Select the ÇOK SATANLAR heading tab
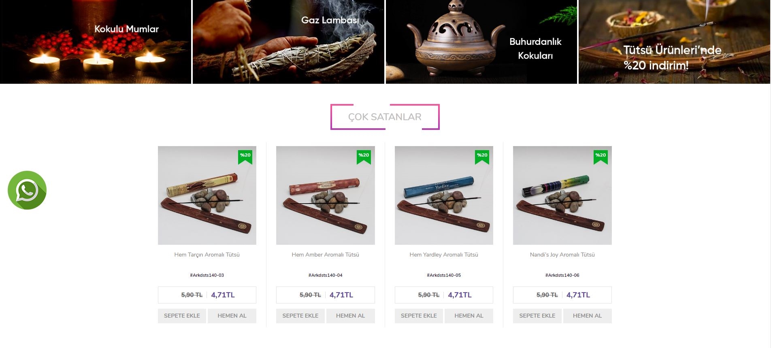This screenshot has width=771, height=348. coord(385,117)
